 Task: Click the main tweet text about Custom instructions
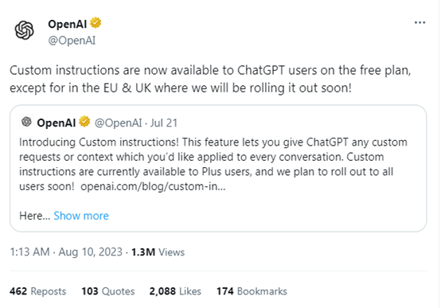pyautogui.click(x=210, y=79)
